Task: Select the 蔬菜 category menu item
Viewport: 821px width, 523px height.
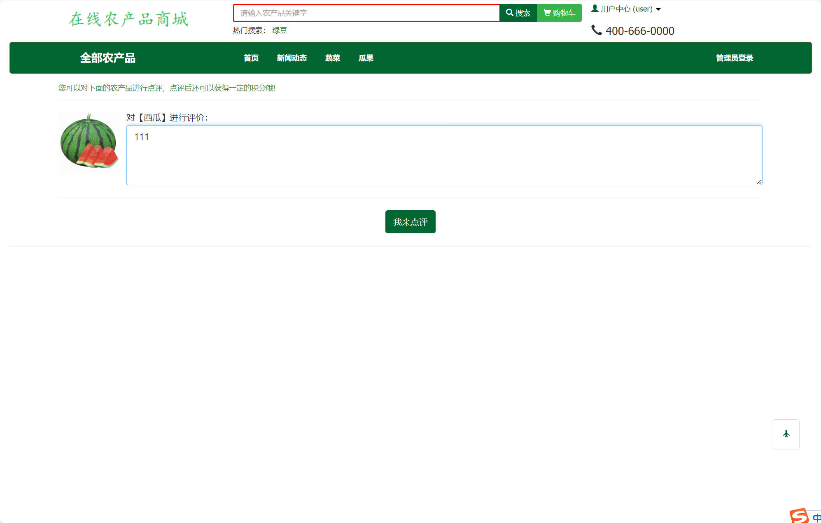Action: pyautogui.click(x=332, y=58)
